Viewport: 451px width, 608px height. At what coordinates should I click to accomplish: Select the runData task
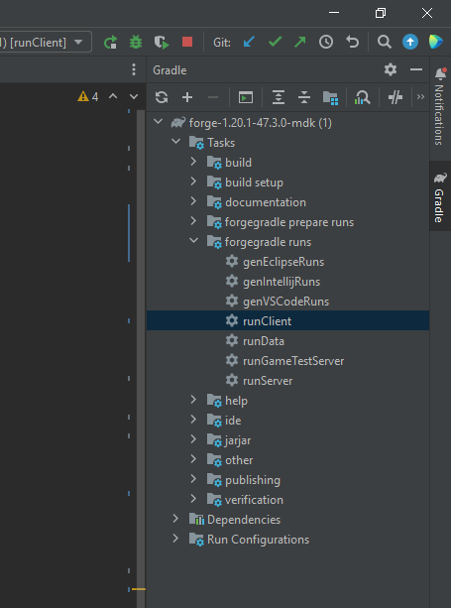click(x=287, y=341)
